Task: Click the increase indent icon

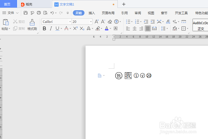Action: [153, 22]
